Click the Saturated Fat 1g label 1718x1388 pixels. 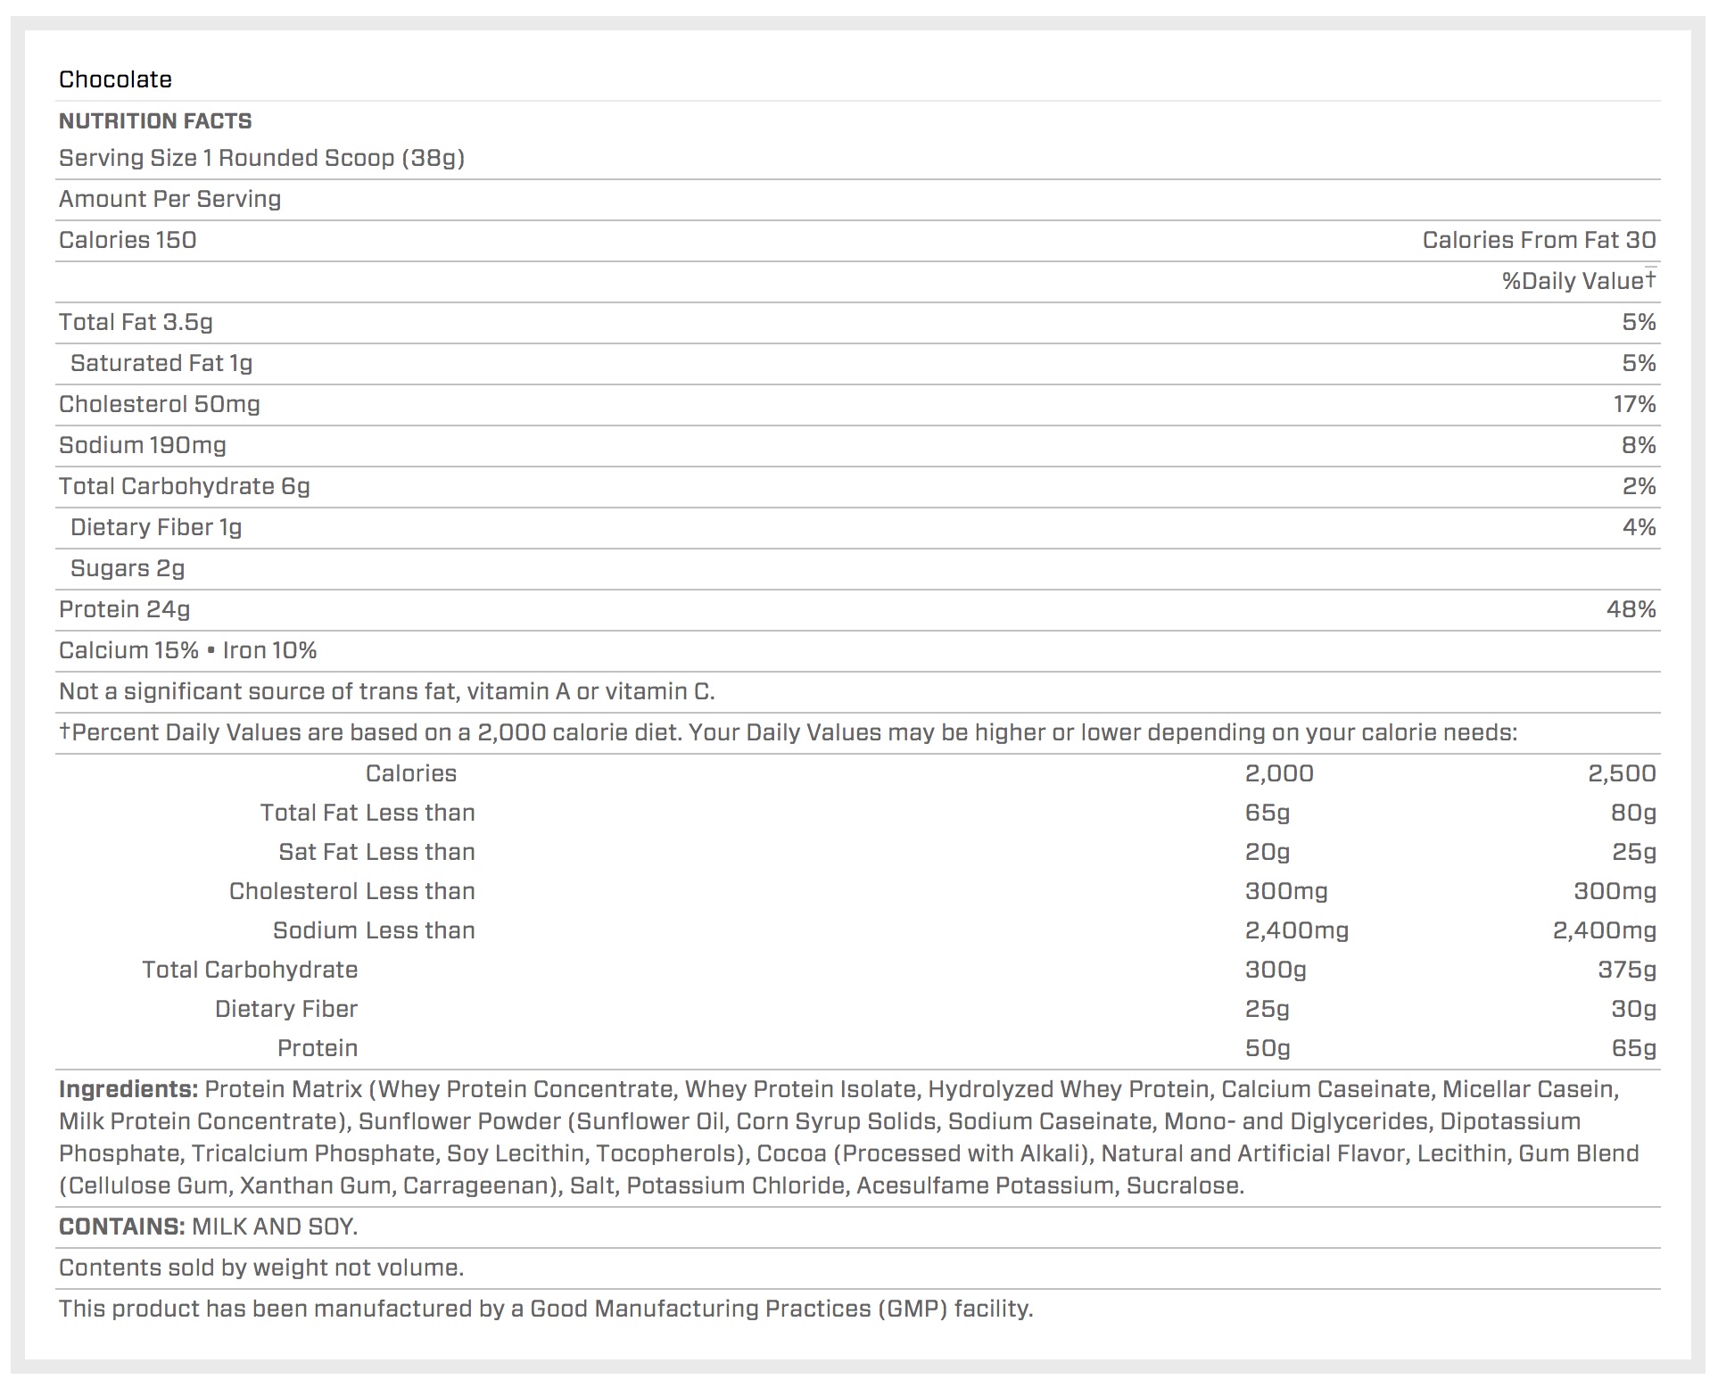point(161,363)
